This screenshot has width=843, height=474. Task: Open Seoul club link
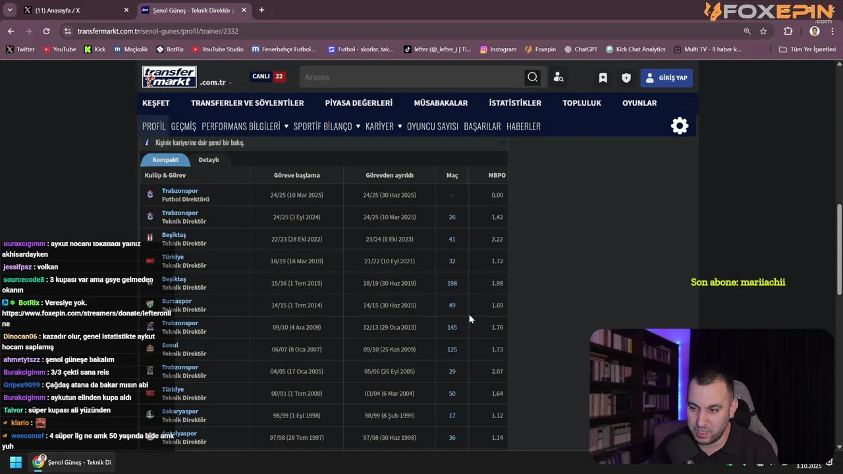tap(170, 345)
